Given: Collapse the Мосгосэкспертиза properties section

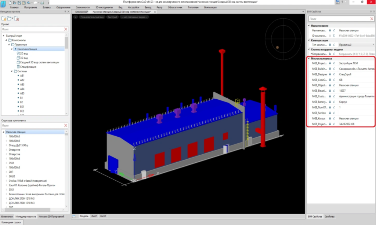Looking at the screenshot, I should coord(308,58).
